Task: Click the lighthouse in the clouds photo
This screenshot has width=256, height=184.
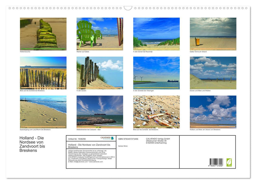Action: click(213, 112)
